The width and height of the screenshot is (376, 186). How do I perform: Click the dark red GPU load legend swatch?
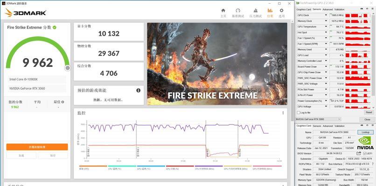180,166
